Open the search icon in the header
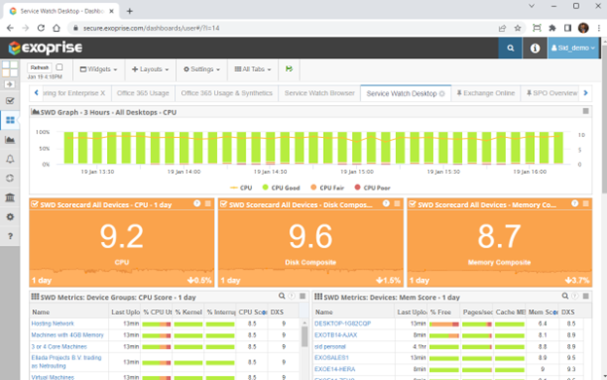This screenshot has height=380, width=607. (x=511, y=48)
